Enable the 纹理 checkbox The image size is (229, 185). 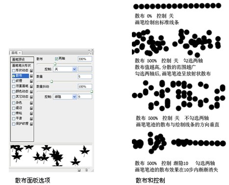pyautogui.click(x=14, y=81)
